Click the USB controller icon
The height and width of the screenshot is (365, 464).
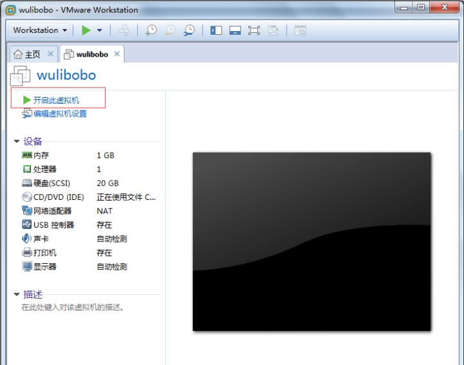click(27, 224)
